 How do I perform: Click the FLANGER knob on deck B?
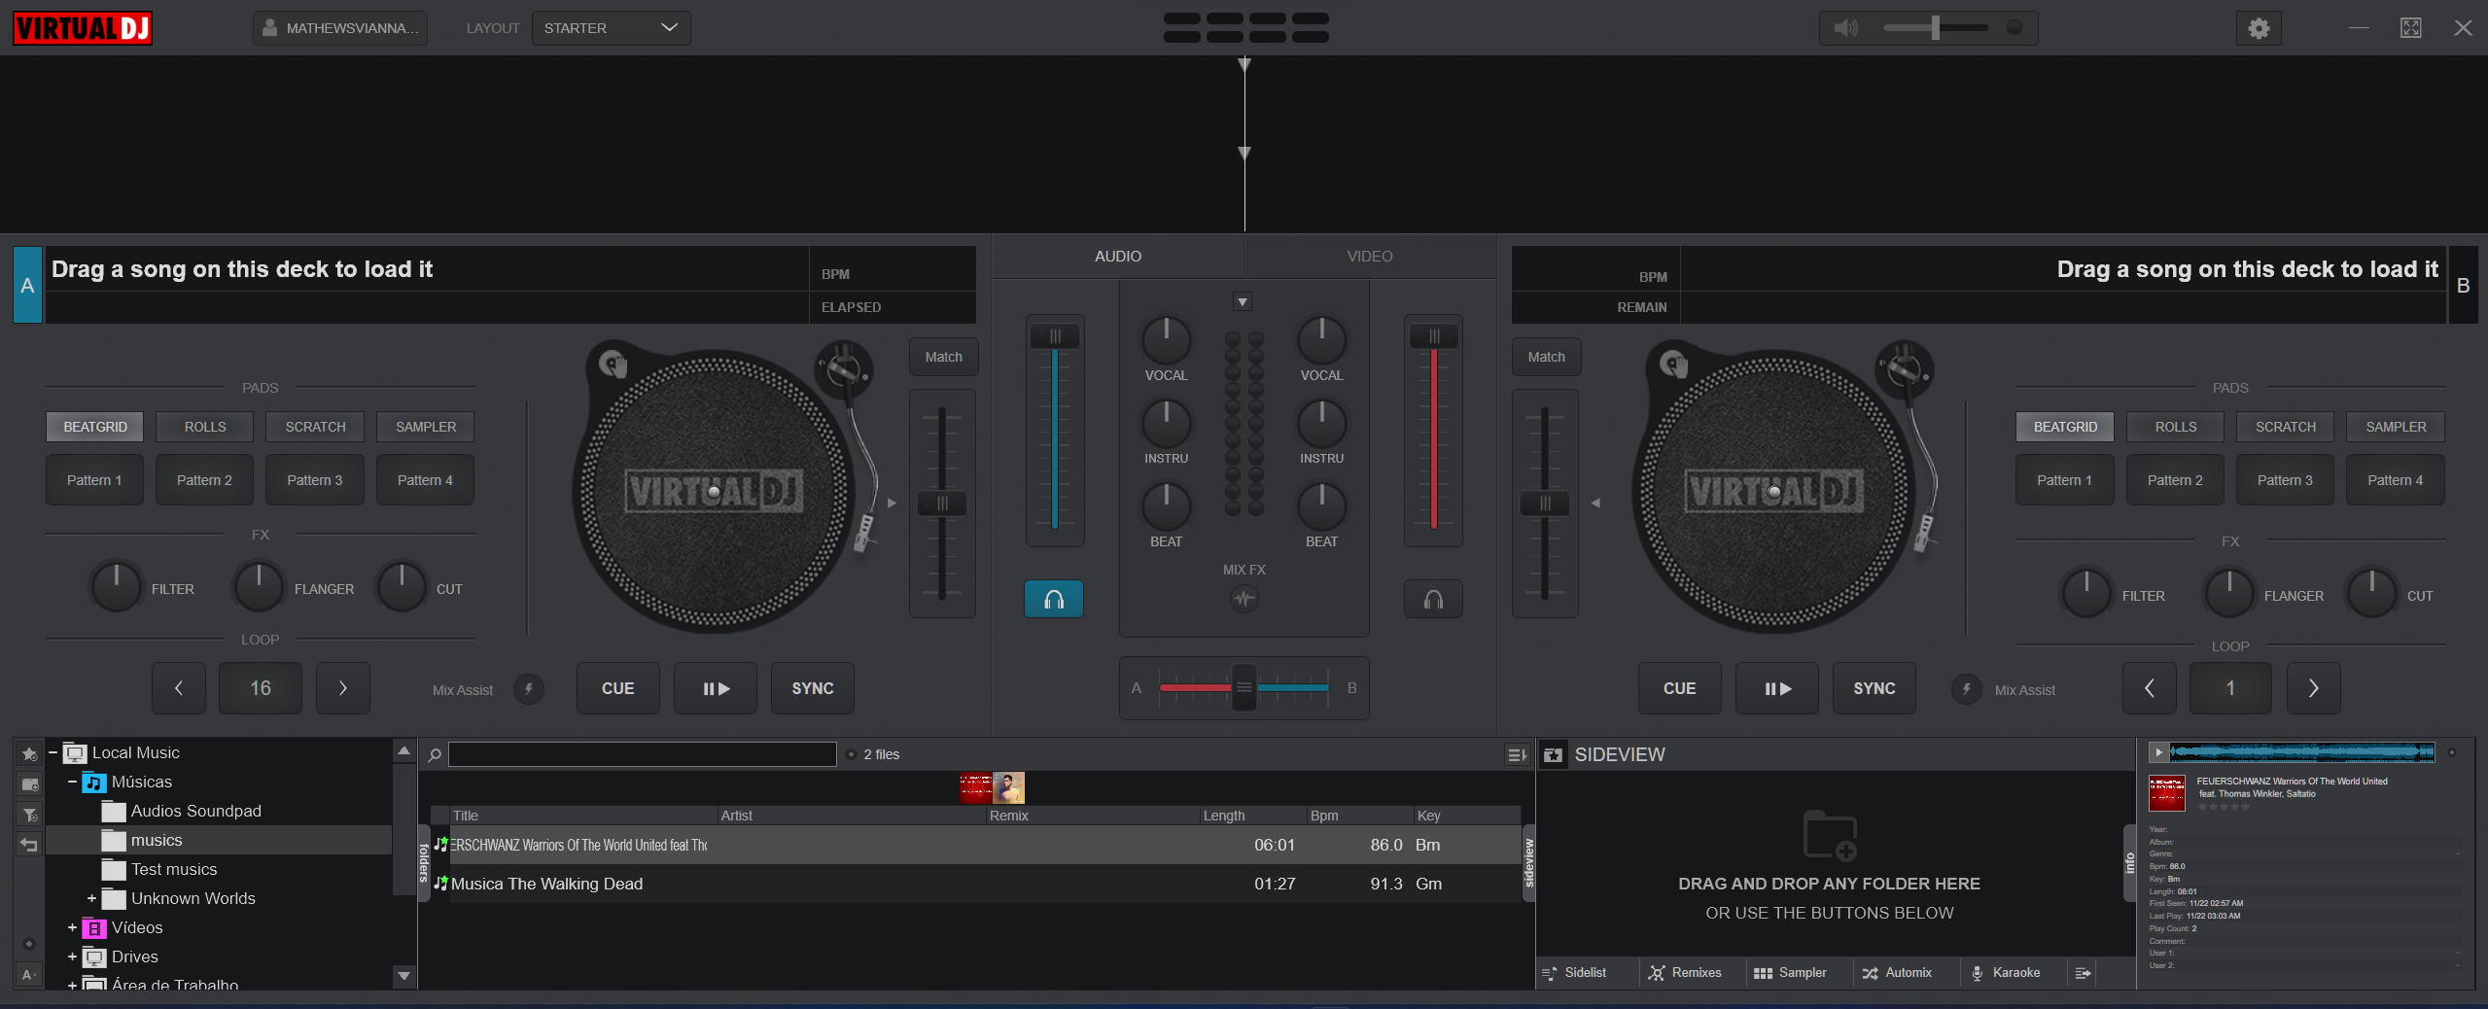click(2228, 592)
